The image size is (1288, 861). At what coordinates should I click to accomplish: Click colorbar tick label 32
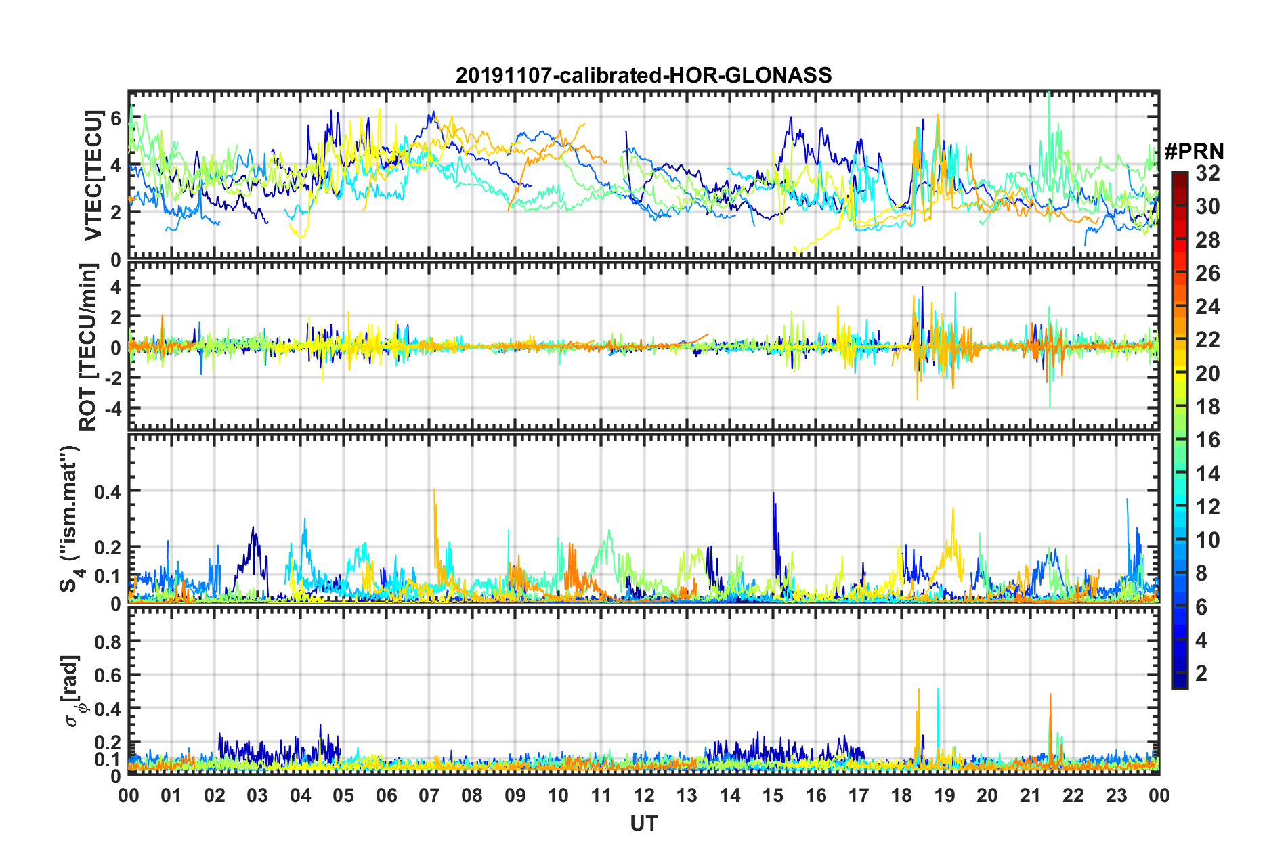point(1207,173)
